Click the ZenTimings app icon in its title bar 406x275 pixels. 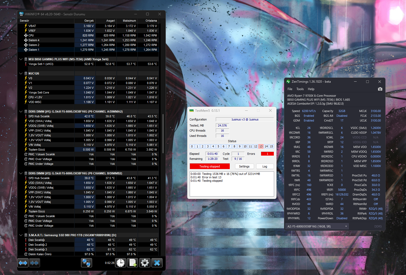coord(288,82)
